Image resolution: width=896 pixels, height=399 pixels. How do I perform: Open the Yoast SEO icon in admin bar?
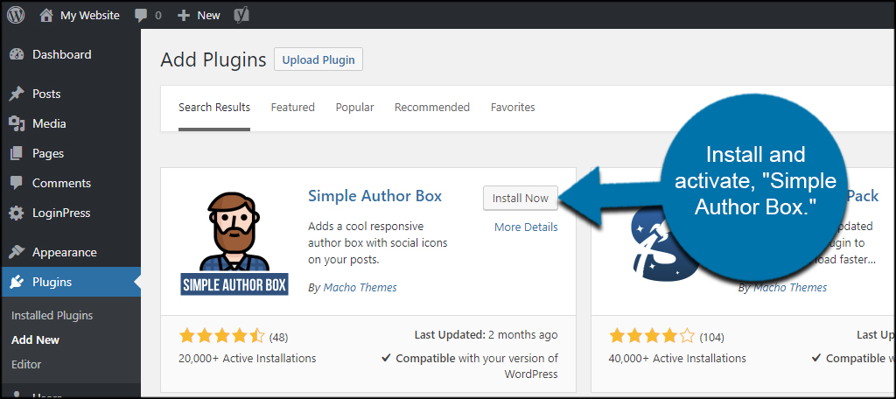(241, 16)
